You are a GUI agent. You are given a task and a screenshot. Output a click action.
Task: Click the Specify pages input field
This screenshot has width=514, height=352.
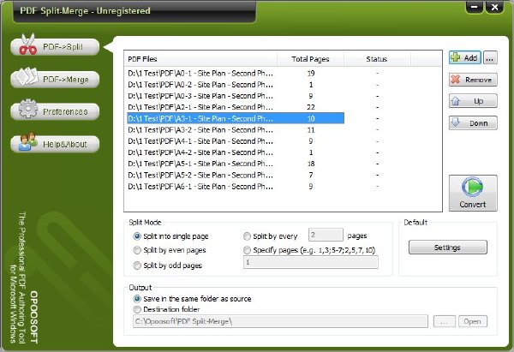pos(310,262)
